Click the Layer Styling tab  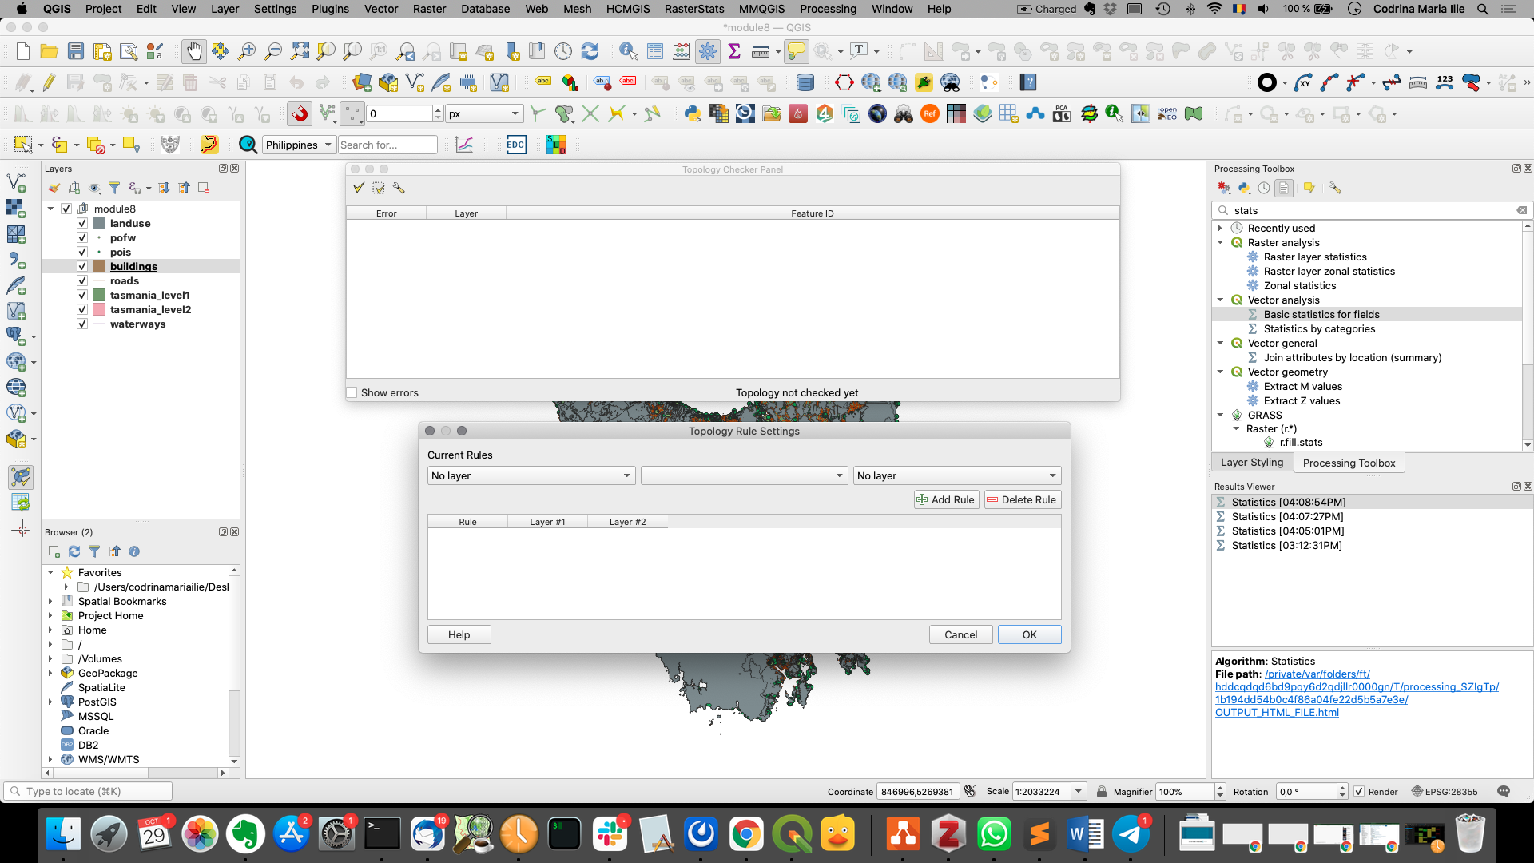(1253, 463)
